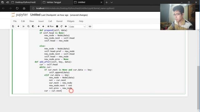This screenshot has height=112, width=200.
Task: Click the 'Last Checkpoint: an hour ago' text
Action: click(x=55, y=15)
